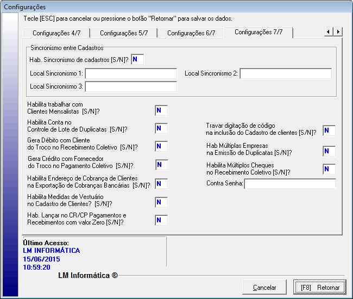Screen dimensions: 353x299
Task: Click the Local Sincronismo 1 field
Action: point(131,73)
